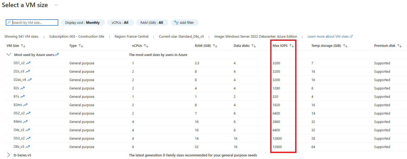
Task: Select the D4s_v3 VM size
Action: click(x=19, y=130)
